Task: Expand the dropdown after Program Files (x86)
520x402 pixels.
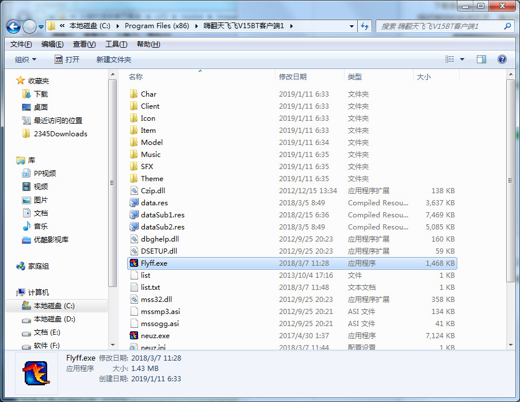Action: click(196, 26)
